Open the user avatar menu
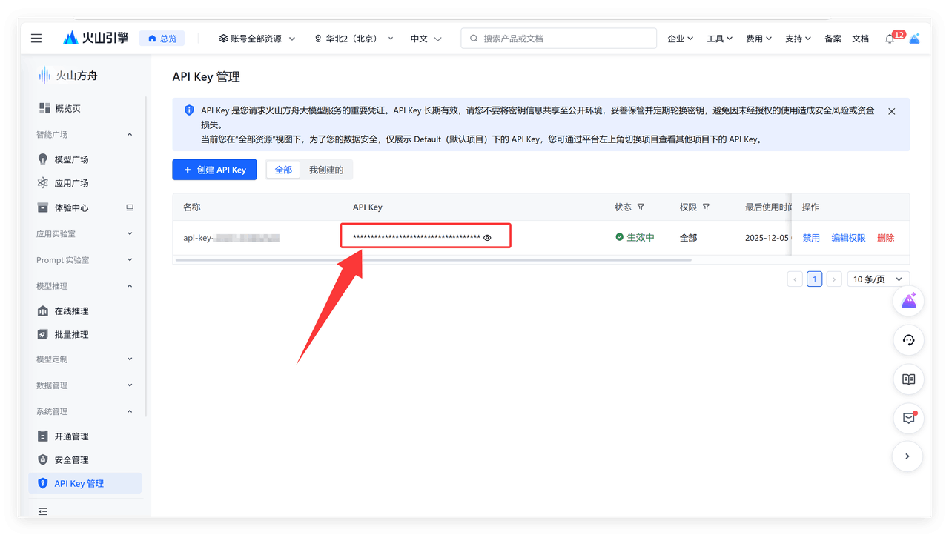This screenshot has height=535, width=949. (x=915, y=39)
